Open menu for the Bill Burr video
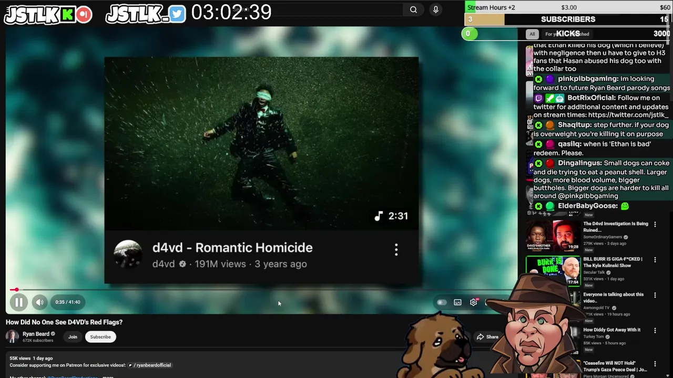The image size is (673, 378). point(655,259)
